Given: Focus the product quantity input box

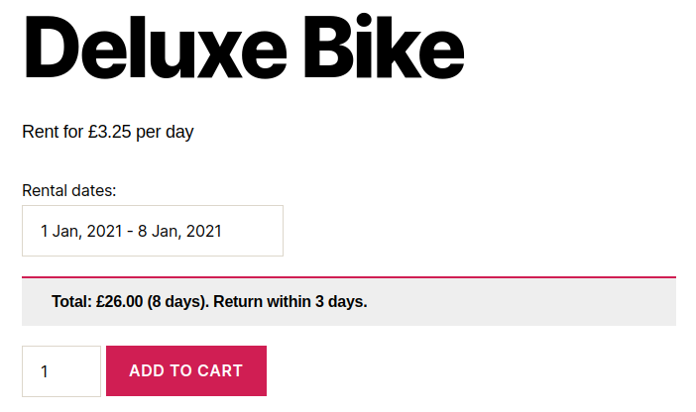Looking at the screenshot, I should click(x=61, y=371).
